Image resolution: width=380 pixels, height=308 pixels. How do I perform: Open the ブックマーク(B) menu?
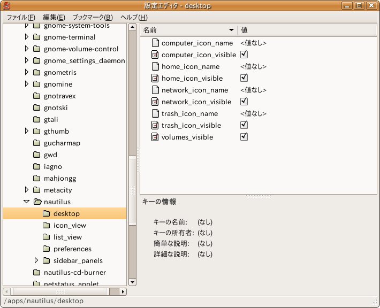[x=93, y=17]
